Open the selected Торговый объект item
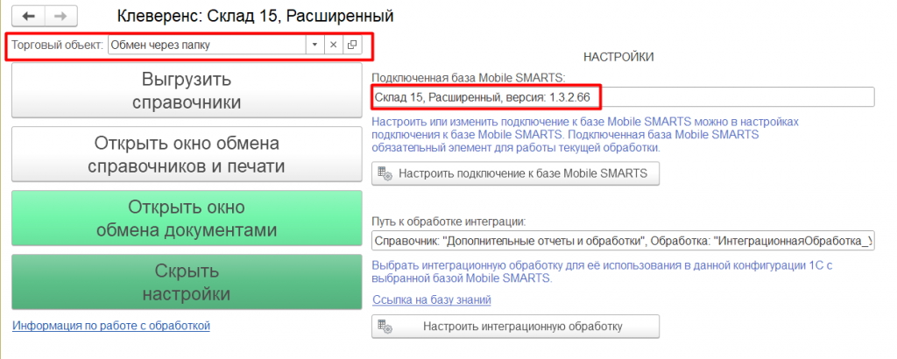This screenshot has height=359, width=897. tap(352, 46)
